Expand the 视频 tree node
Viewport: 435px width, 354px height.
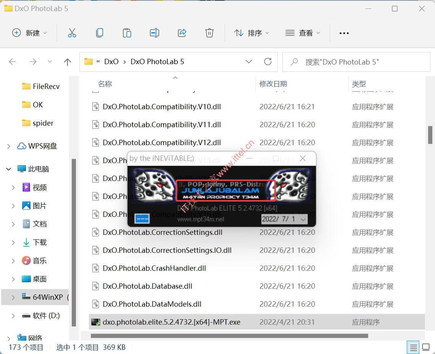click(13, 188)
